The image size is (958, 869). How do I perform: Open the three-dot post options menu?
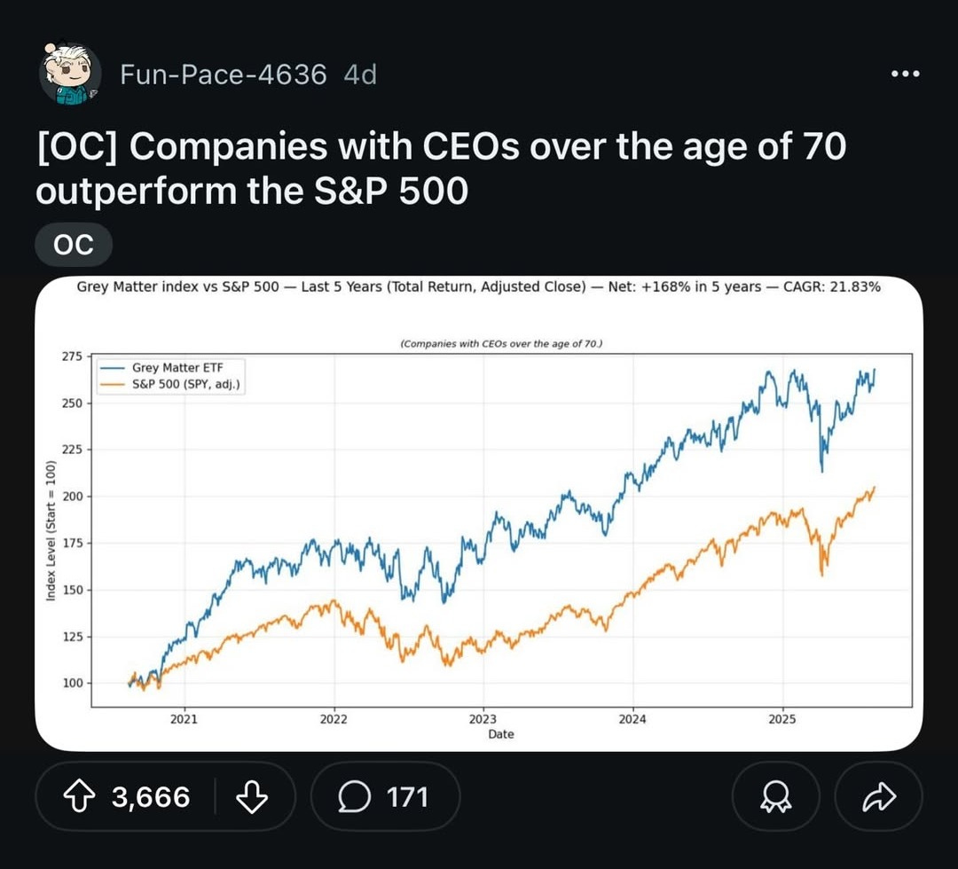905,74
